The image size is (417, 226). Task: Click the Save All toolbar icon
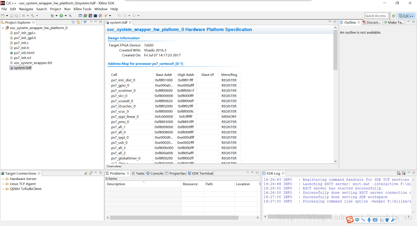point(17,16)
